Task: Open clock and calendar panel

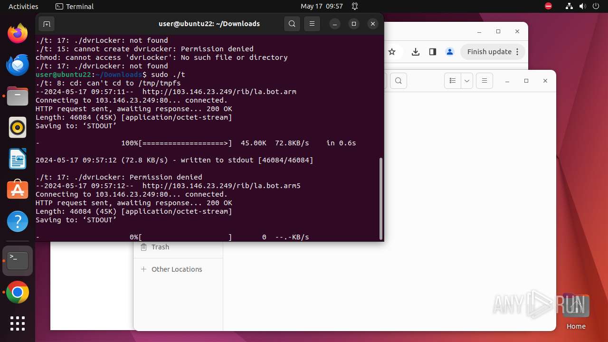Action: tap(322, 6)
